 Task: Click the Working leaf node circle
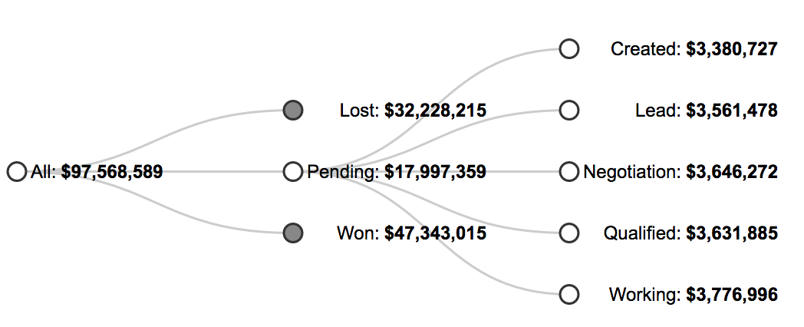point(568,294)
